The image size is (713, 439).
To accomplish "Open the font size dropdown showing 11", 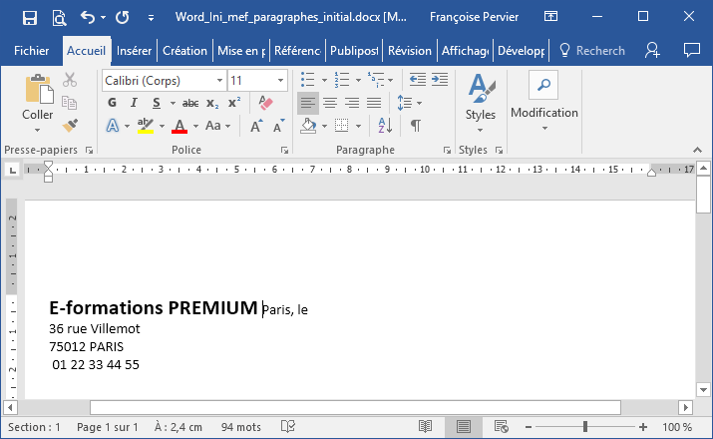I will (x=257, y=80).
